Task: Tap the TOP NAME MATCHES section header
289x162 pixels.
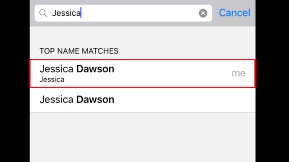Action: 79,51
